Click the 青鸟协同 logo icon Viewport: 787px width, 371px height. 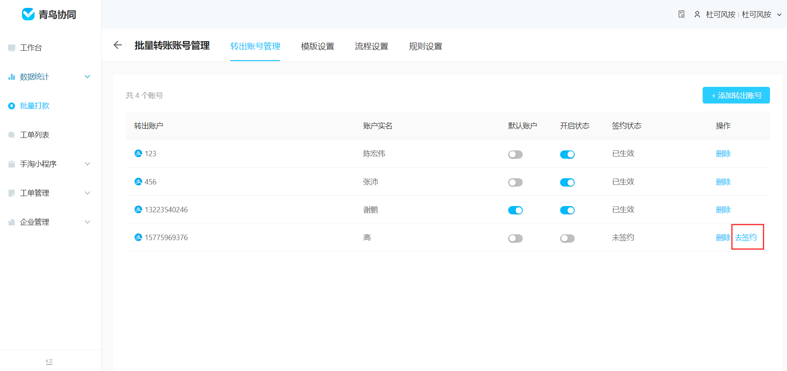28,14
